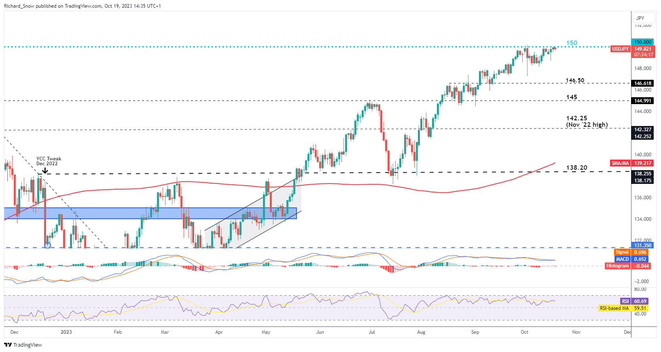Click the RSI indicator label

click(x=625, y=301)
